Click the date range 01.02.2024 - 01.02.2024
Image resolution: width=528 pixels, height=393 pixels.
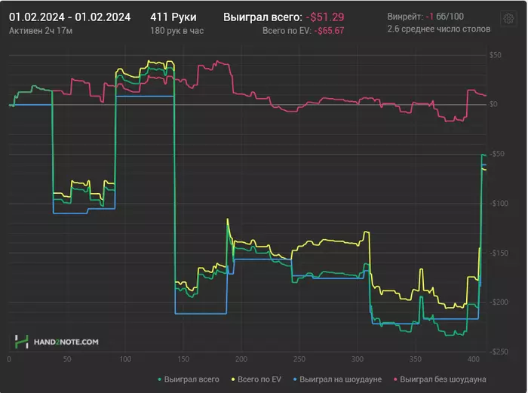[x=69, y=17]
